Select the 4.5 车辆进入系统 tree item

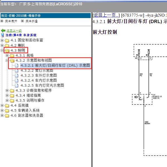point(25,110)
